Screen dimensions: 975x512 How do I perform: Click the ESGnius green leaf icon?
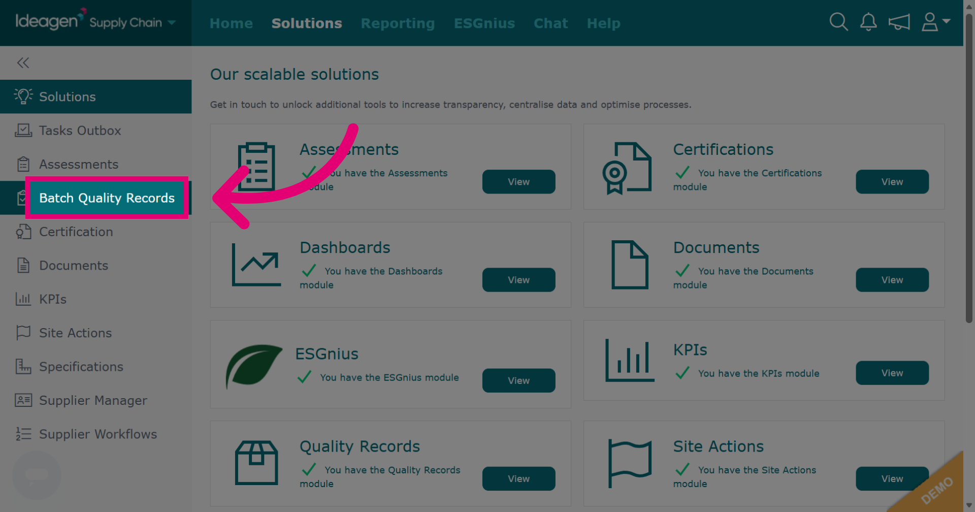[x=253, y=366]
